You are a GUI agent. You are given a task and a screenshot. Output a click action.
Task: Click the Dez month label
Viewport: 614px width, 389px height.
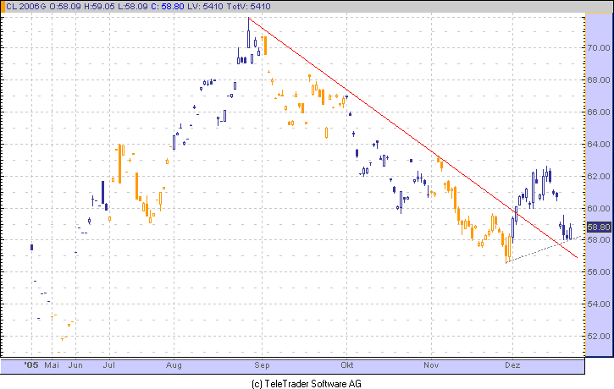[x=512, y=365]
